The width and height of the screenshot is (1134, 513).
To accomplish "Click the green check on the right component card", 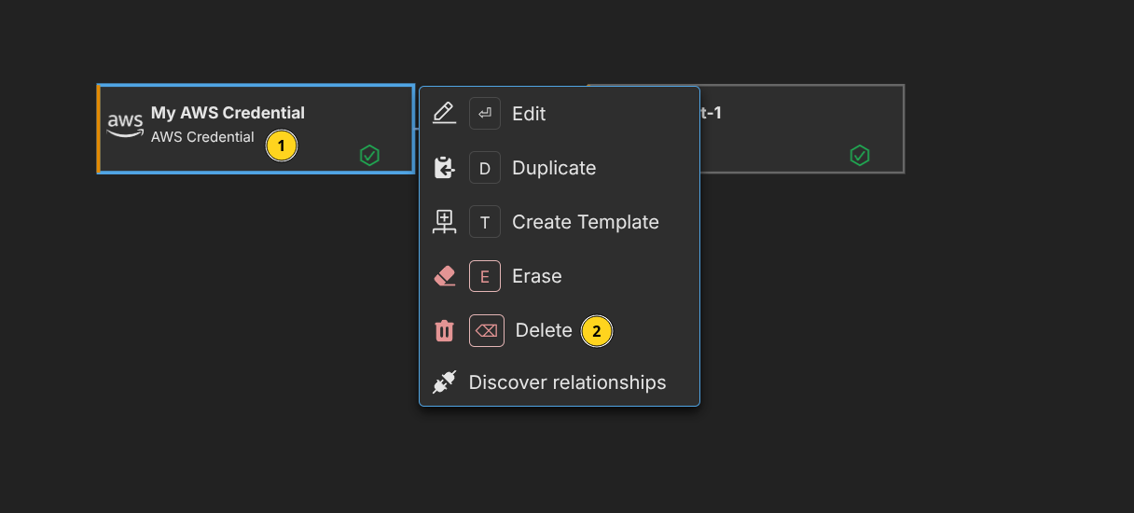I will pos(859,155).
